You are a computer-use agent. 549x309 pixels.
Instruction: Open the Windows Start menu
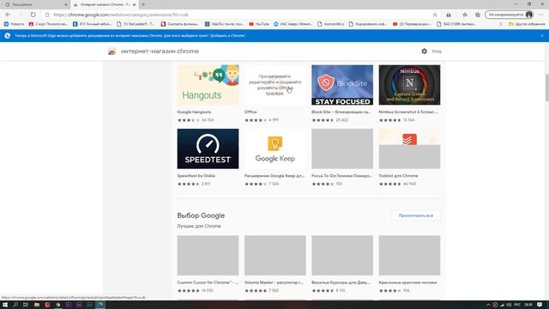click(x=5, y=305)
